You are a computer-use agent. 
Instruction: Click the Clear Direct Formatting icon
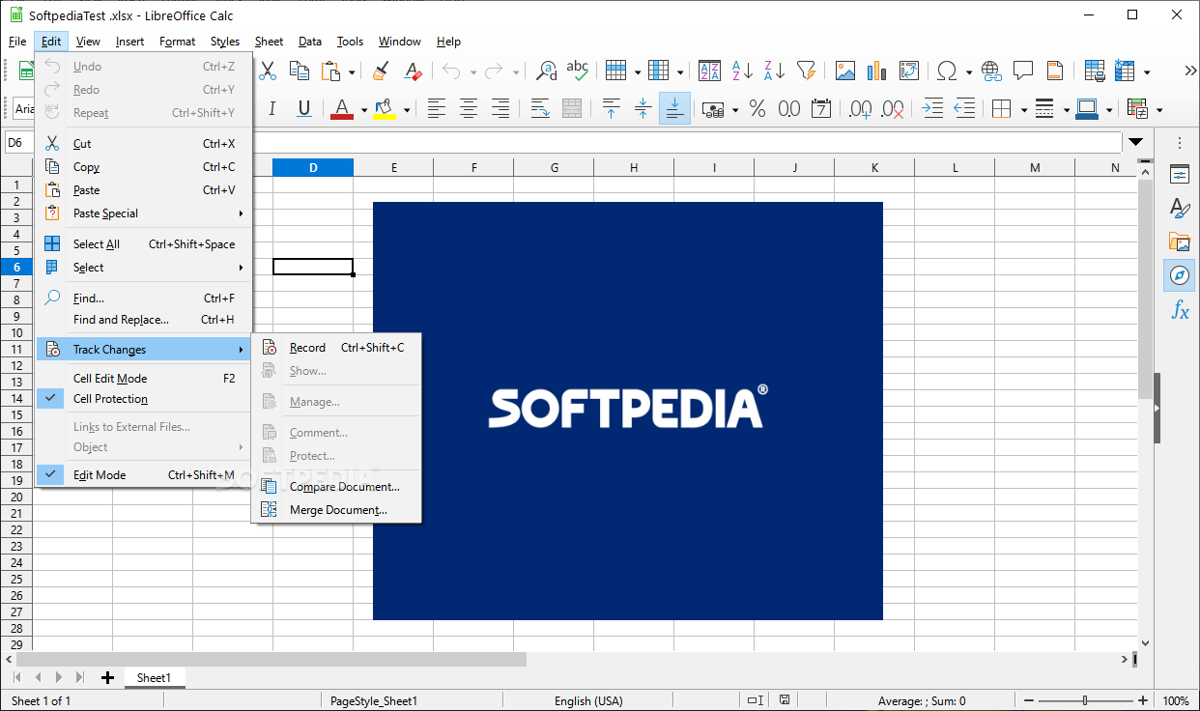click(x=413, y=71)
